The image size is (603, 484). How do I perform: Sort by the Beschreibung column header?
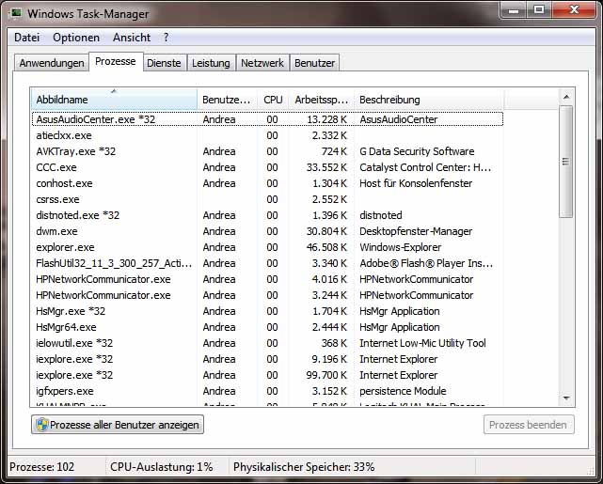pos(428,100)
